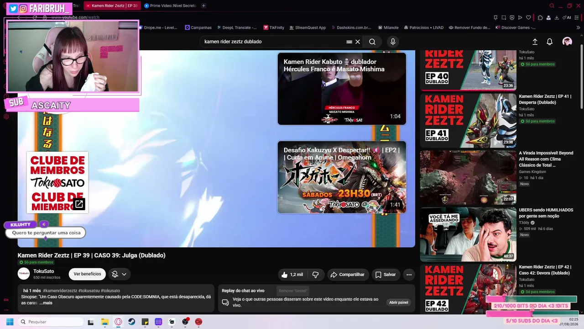This screenshot has height=329, width=584.
Task: Expand the bookmarks overflow chevron
Action: tap(579, 27)
